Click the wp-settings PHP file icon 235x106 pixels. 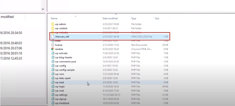(52, 95)
